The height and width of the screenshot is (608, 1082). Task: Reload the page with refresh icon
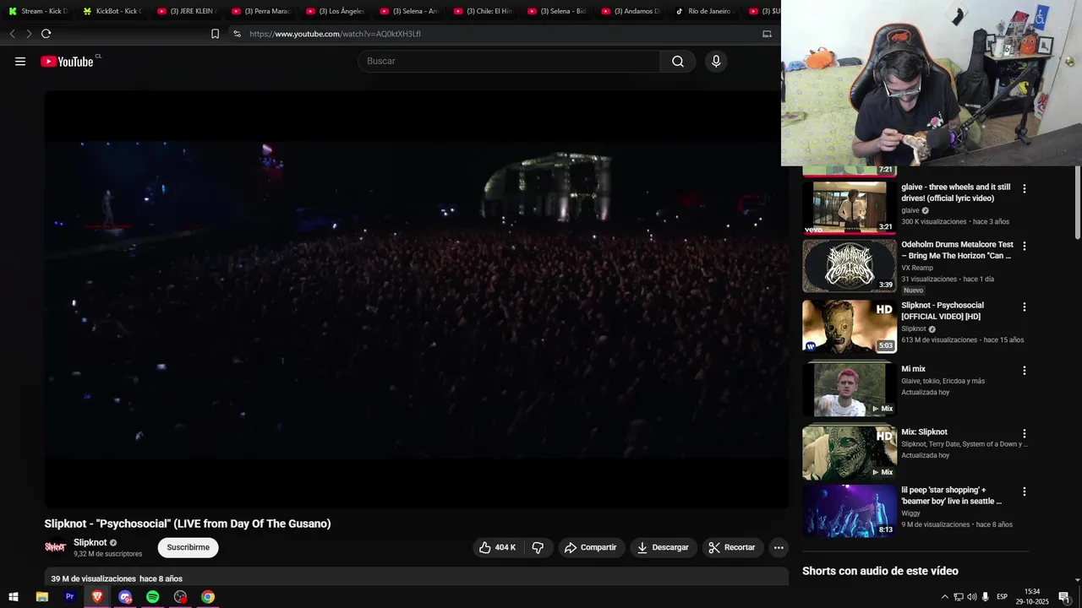coord(46,34)
